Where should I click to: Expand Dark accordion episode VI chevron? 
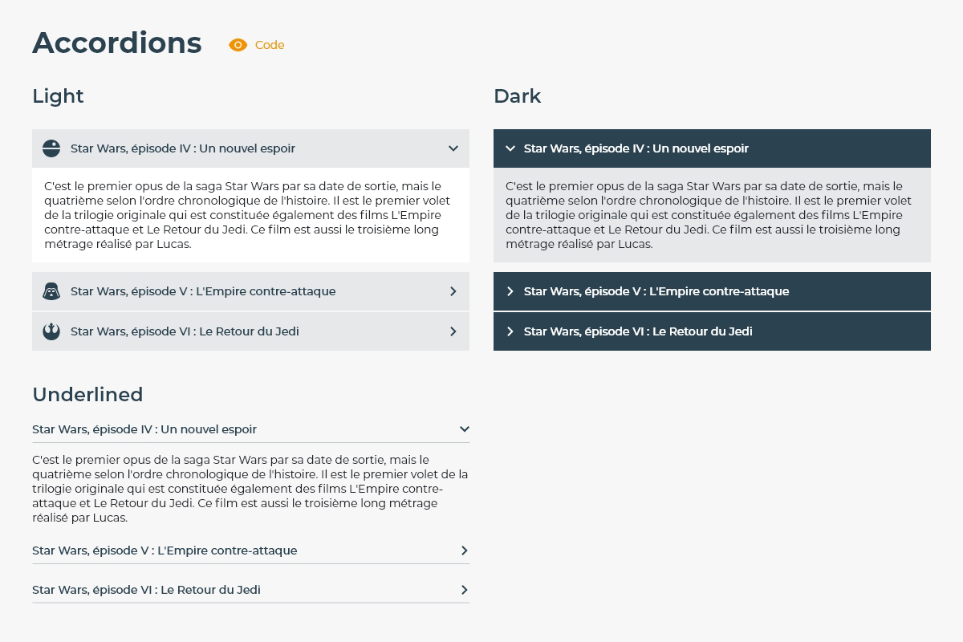coord(510,331)
